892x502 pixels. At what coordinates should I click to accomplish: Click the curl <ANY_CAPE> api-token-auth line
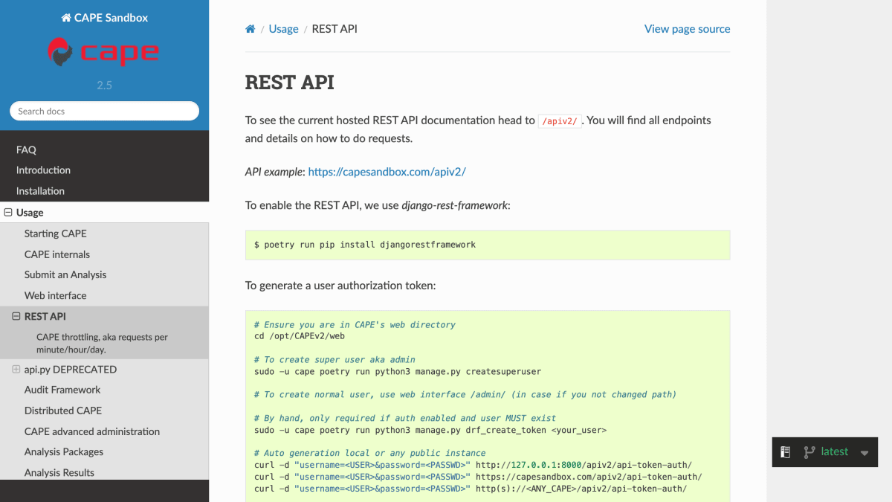pos(471,489)
